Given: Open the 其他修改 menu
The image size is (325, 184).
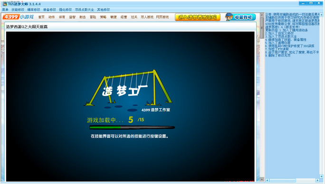Looking at the screenshot, I should point(104,10).
